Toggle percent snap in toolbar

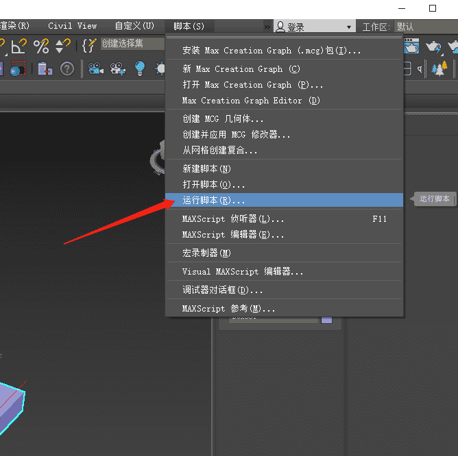41,46
